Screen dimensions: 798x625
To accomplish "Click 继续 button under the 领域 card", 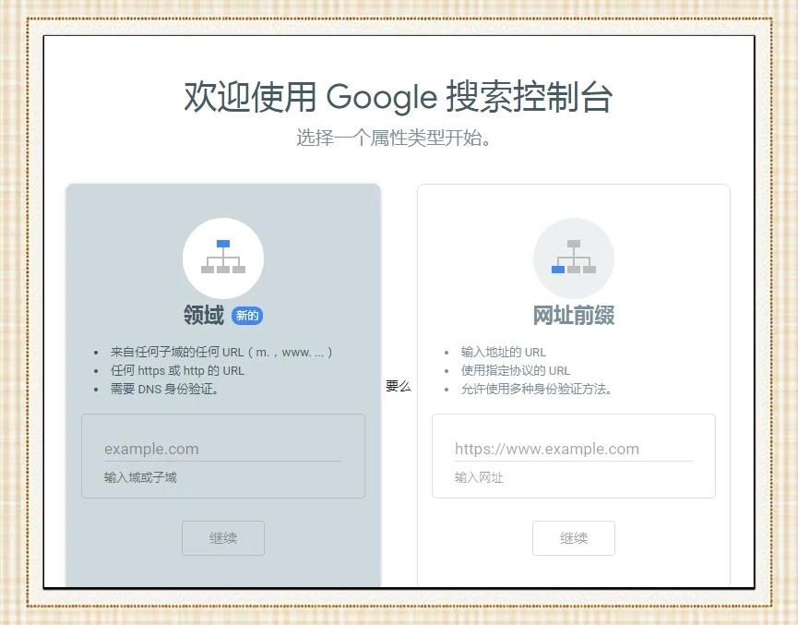I will pyautogui.click(x=223, y=538).
